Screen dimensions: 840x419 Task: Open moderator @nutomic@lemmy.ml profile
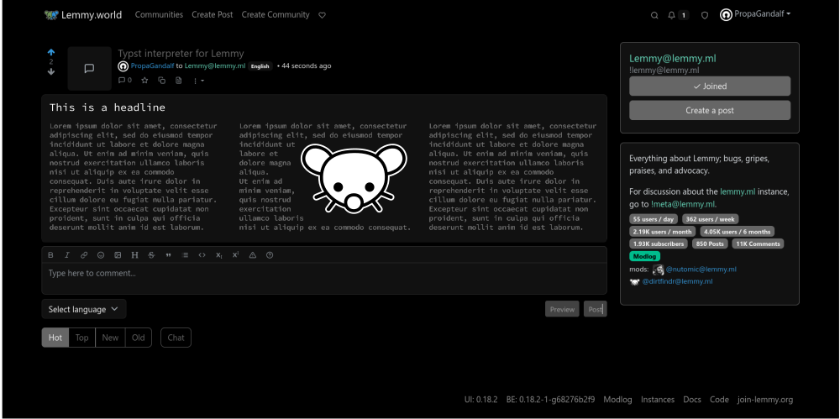(701, 270)
